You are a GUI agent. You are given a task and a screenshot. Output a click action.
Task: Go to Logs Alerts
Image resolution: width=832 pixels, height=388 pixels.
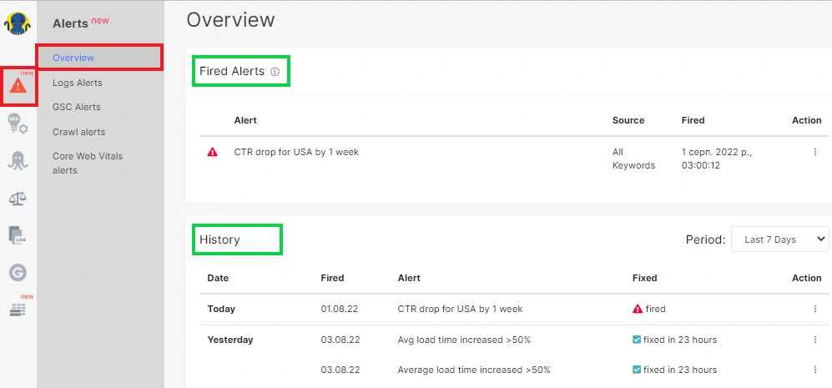78,83
